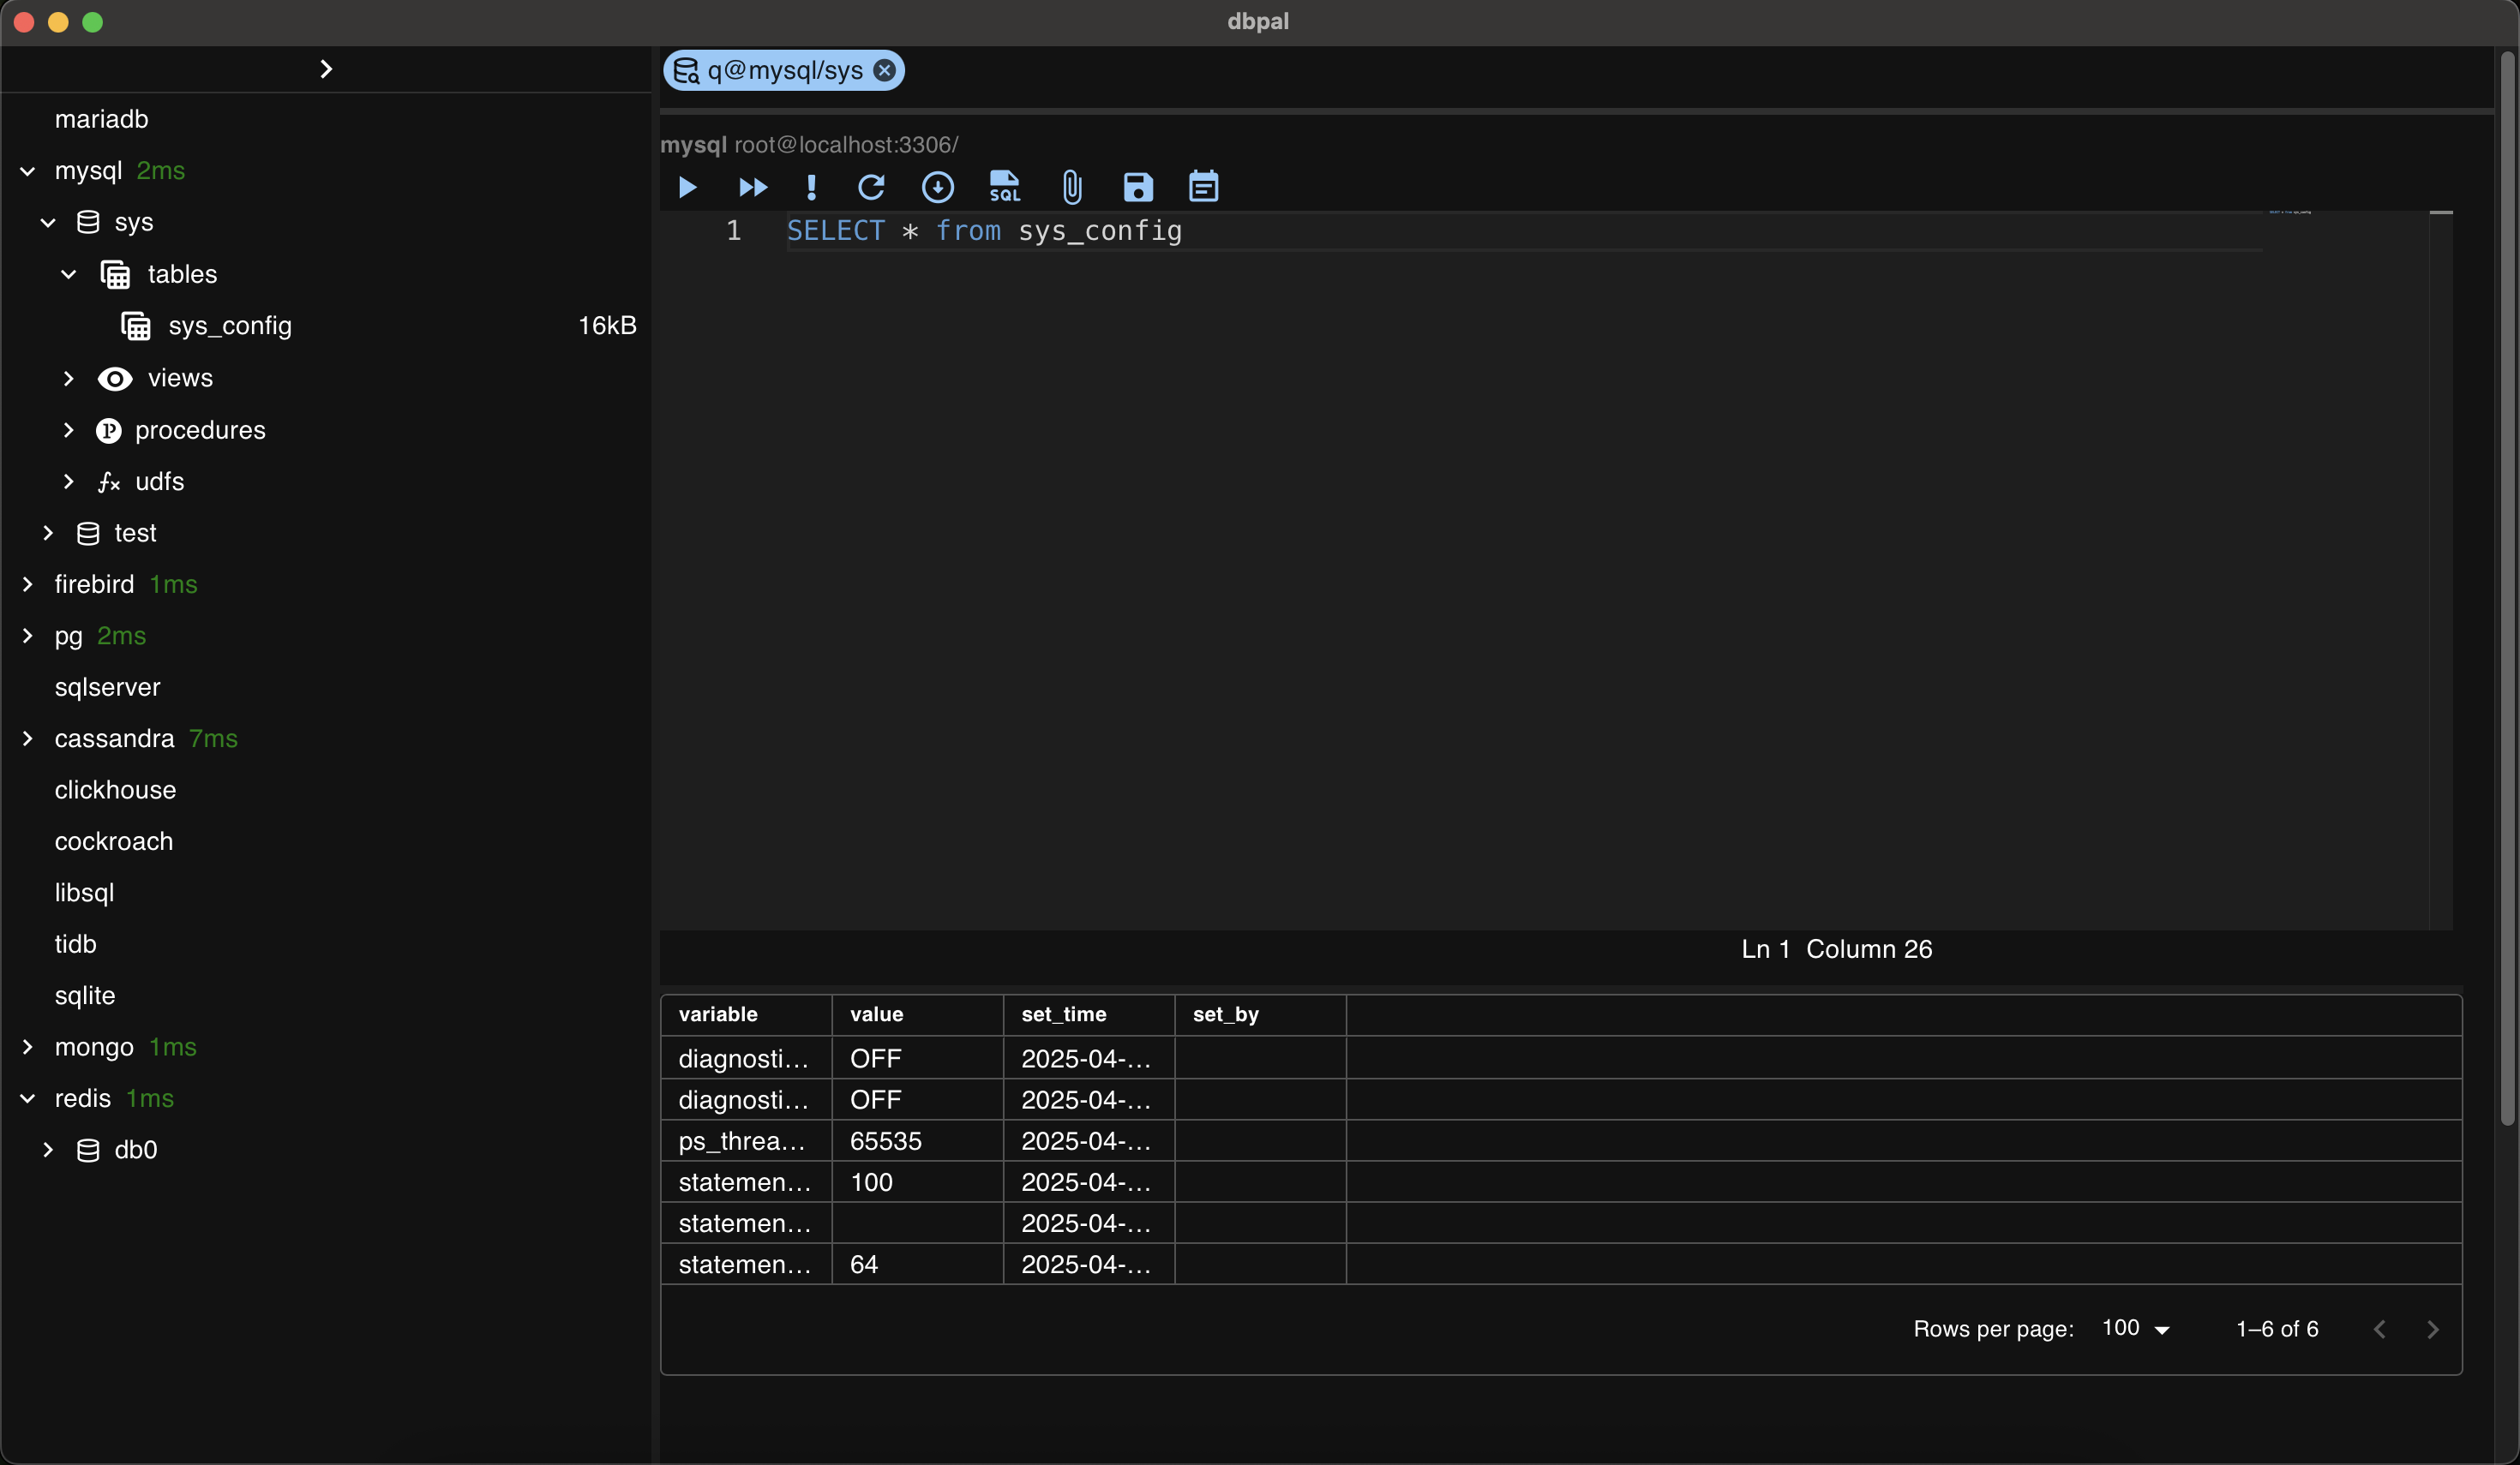The height and width of the screenshot is (1465, 2520).
Task: Click the sidebar collapse chevron at top
Action: tap(325, 68)
